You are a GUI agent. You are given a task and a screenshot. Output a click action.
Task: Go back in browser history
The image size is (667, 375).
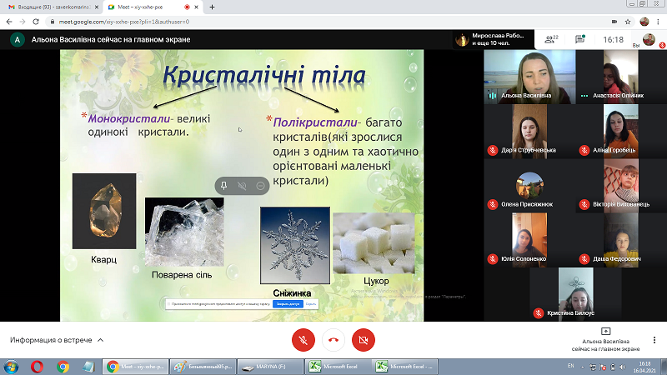pyautogui.click(x=9, y=22)
